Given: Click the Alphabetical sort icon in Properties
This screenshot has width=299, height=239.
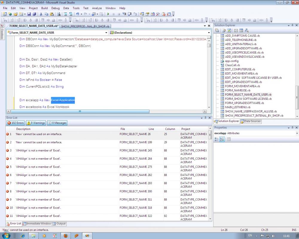Looking at the screenshot, I should pyautogui.click(x=222, y=139).
